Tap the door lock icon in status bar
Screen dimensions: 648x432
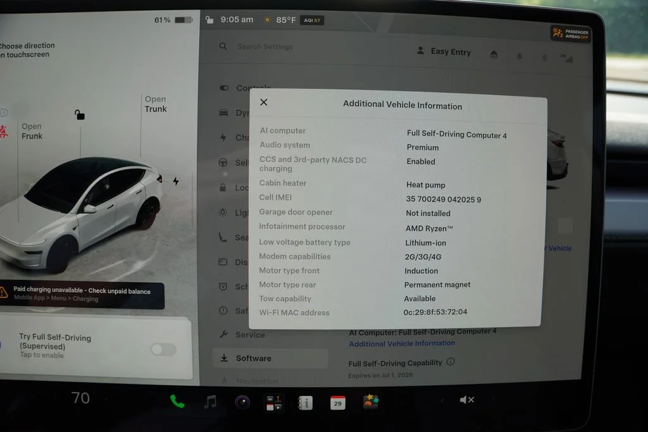[209, 20]
